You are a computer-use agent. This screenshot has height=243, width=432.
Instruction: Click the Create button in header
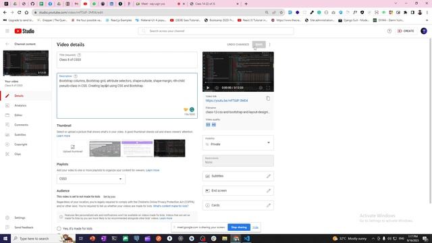pos(406,31)
